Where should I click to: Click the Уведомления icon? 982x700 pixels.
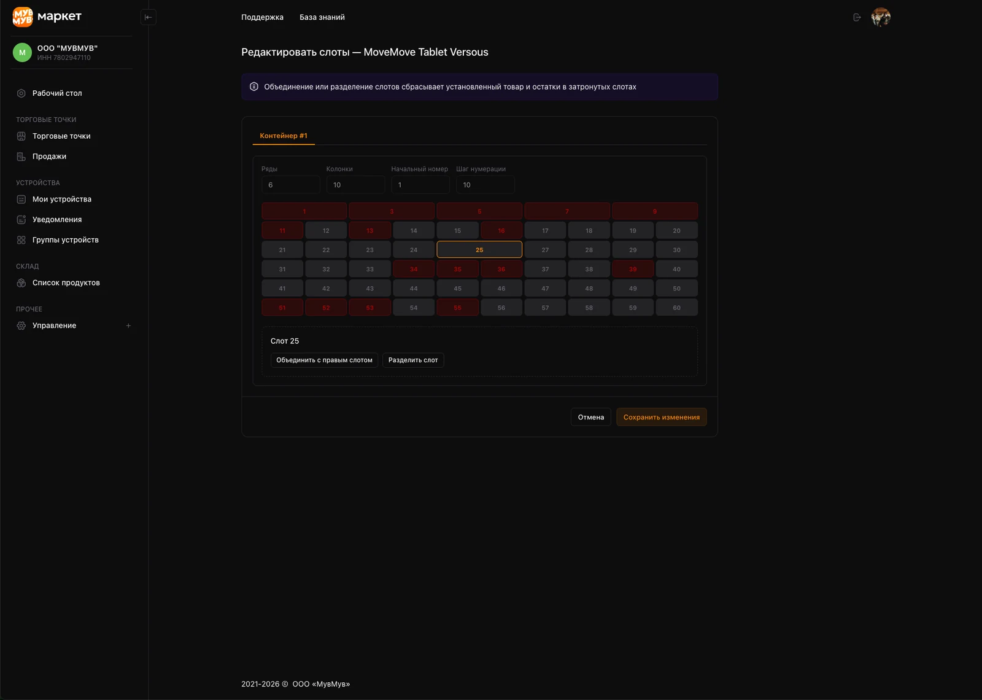21,220
